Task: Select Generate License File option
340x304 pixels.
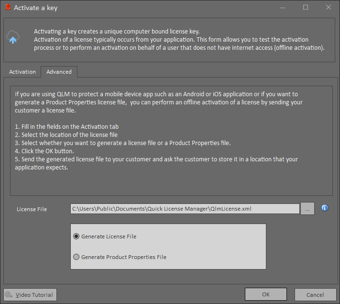Action: pyautogui.click(x=105, y=236)
